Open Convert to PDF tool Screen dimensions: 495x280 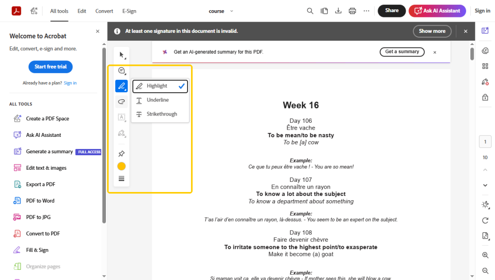pyautogui.click(x=36, y=234)
